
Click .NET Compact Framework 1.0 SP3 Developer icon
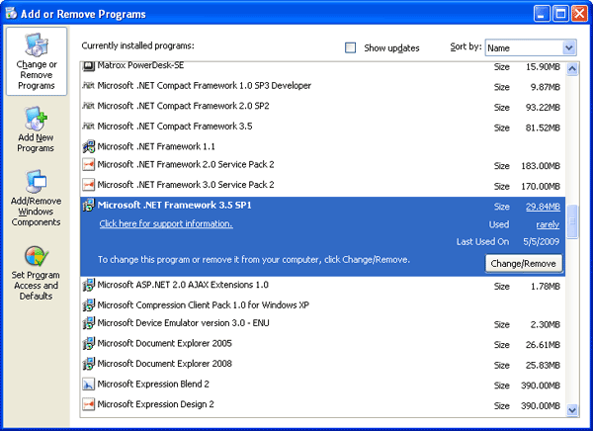(x=89, y=86)
